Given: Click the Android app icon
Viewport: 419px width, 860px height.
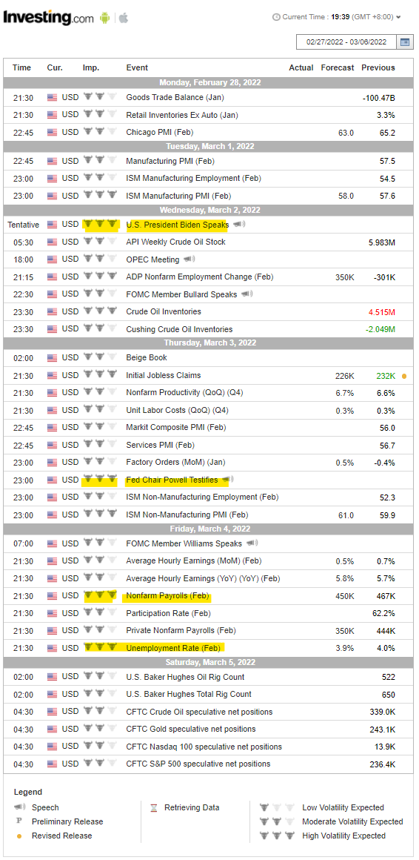Looking at the screenshot, I should point(104,18).
